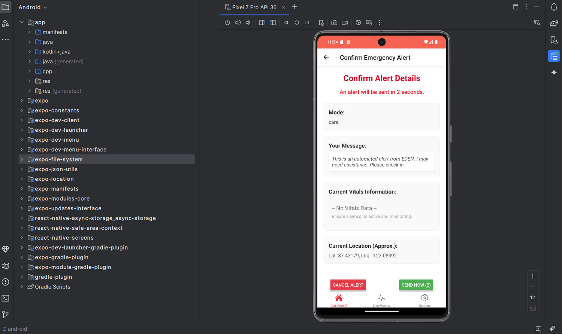Add a new device tab with plus
The width and height of the screenshot is (562, 334).
pos(295,7)
